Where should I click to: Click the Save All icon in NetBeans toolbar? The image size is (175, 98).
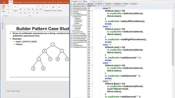77,1
